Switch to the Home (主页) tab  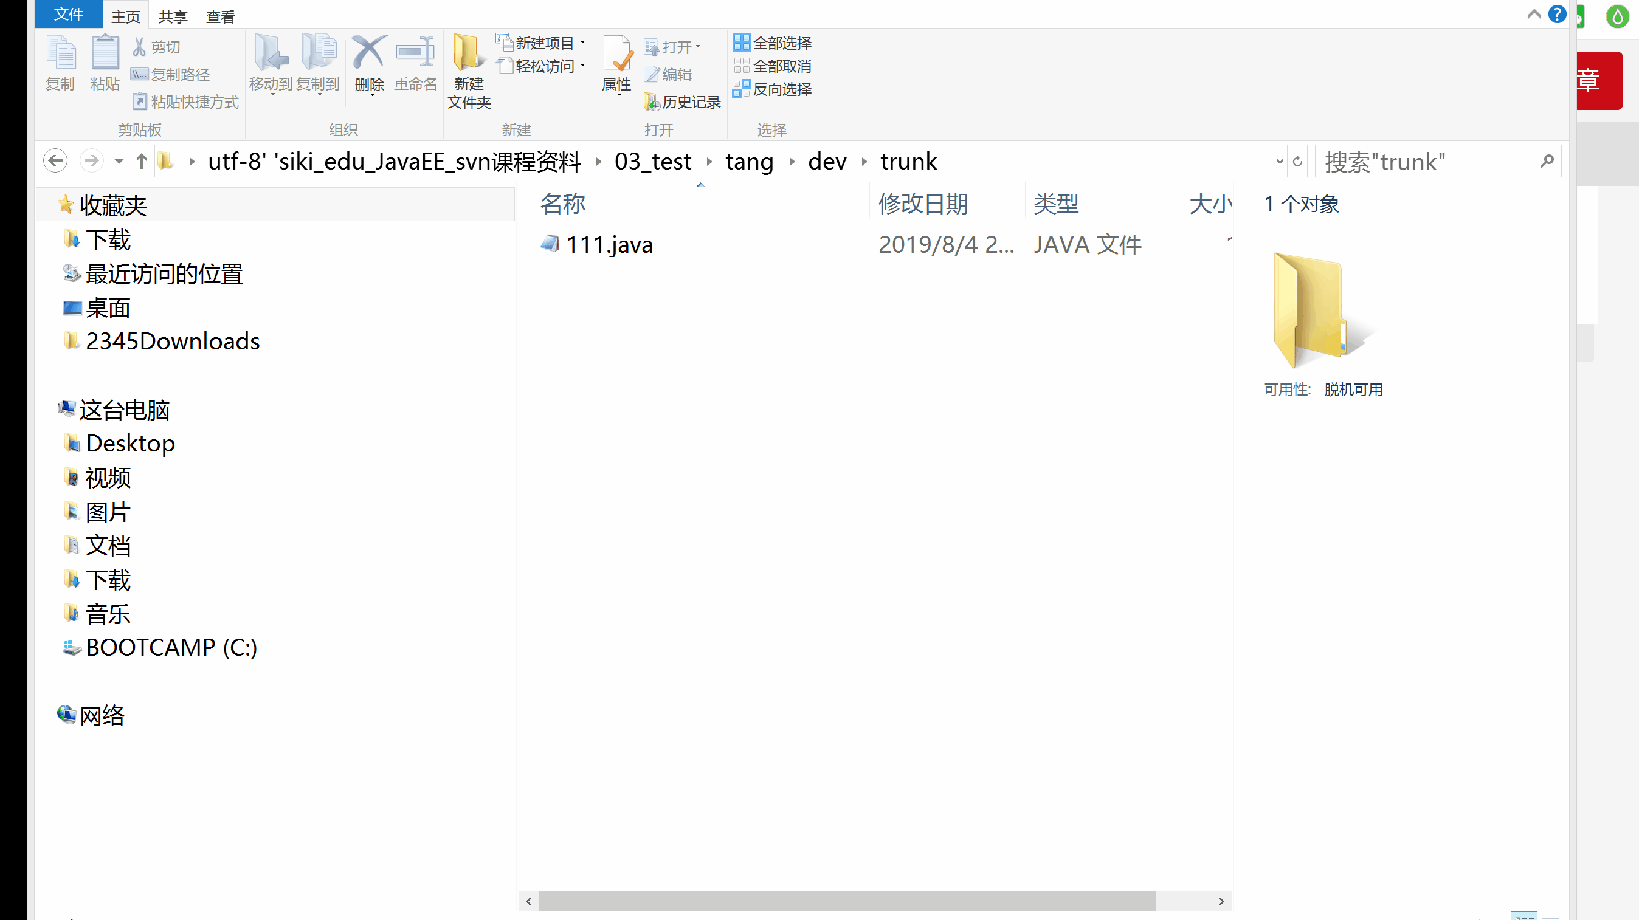(x=126, y=16)
